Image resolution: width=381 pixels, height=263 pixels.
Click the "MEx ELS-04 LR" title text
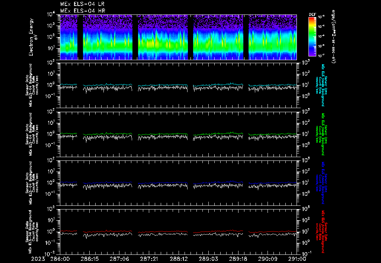tap(82, 4)
